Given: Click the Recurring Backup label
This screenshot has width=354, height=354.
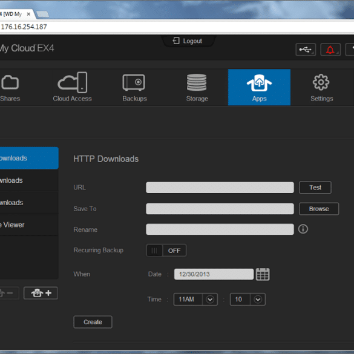Looking at the screenshot, I should pos(99,250).
